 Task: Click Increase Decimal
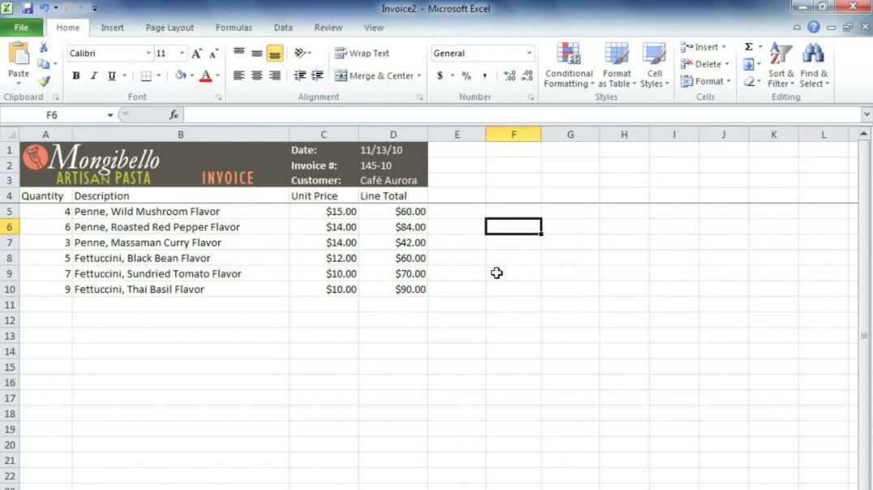[509, 75]
